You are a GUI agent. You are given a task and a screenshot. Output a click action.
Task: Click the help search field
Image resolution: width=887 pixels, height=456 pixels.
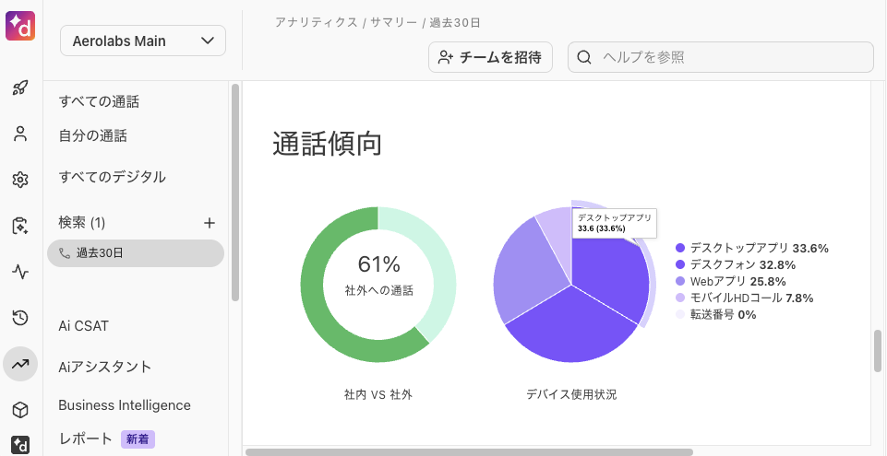coord(721,57)
